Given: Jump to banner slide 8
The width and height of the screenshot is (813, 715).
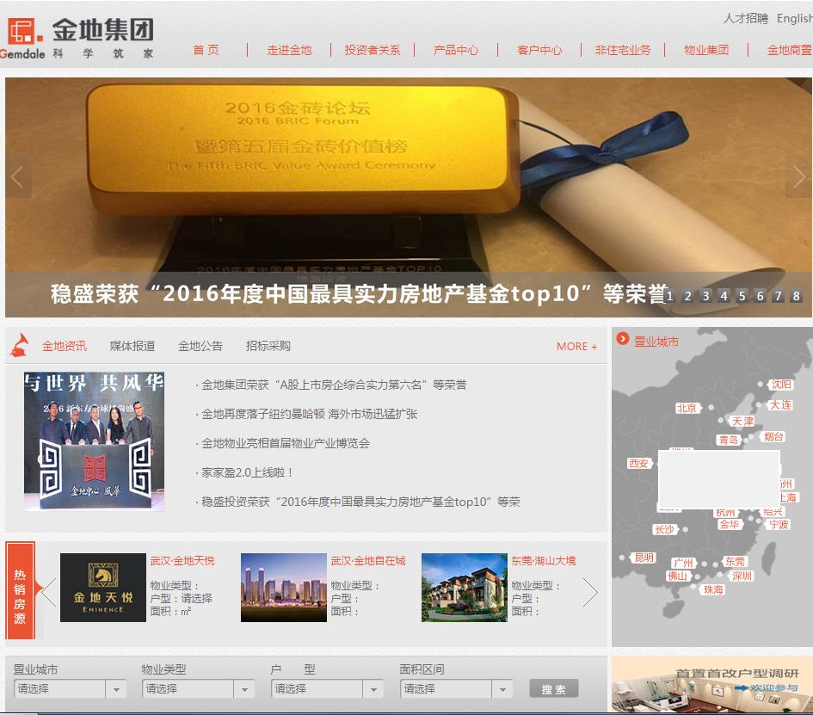Looking at the screenshot, I should click(796, 296).
